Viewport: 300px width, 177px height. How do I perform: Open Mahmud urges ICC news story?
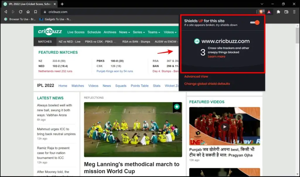tap(56, 132)
